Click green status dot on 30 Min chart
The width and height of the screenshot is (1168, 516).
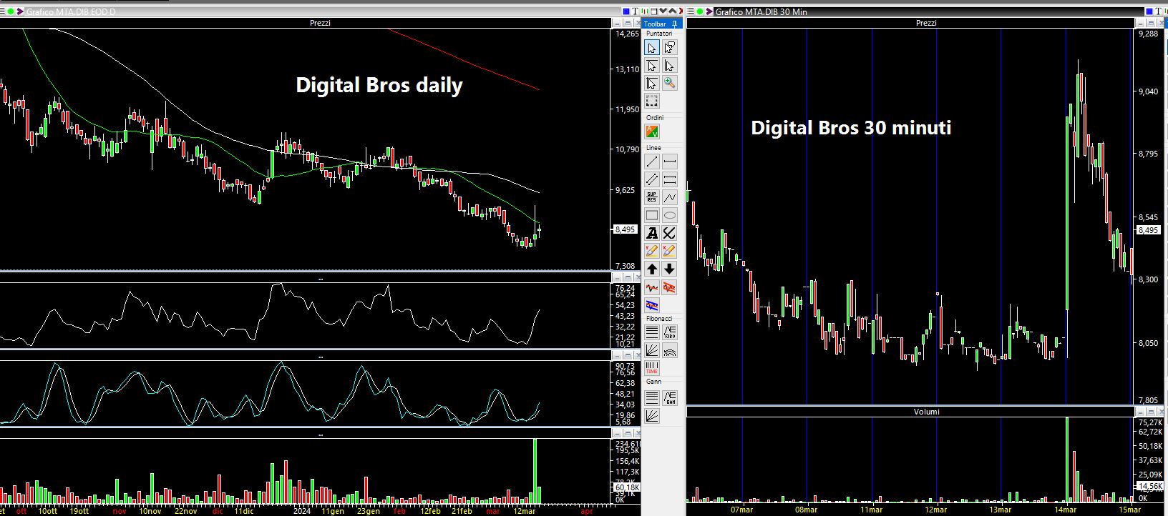pyautogui.click(x=700, y=11)
